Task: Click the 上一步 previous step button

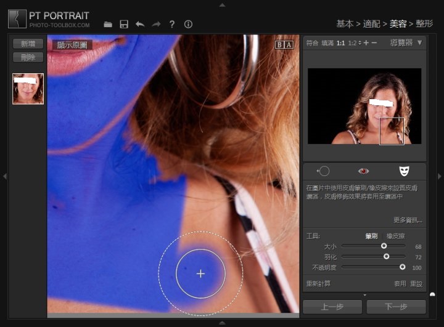Action: click(x=332, y=307)
